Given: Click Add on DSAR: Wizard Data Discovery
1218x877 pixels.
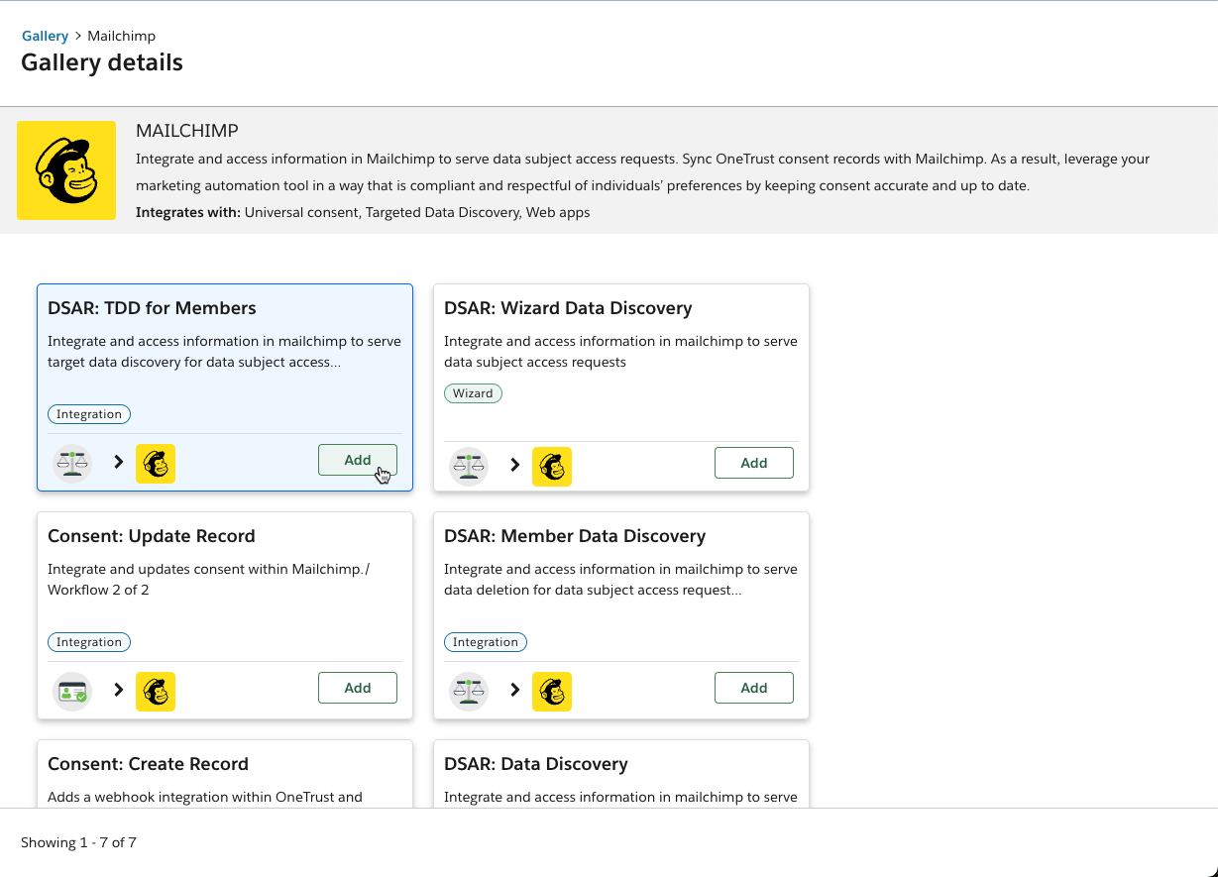Looking at the screenshot, I should pyautogui.click(x=753, y=462).
